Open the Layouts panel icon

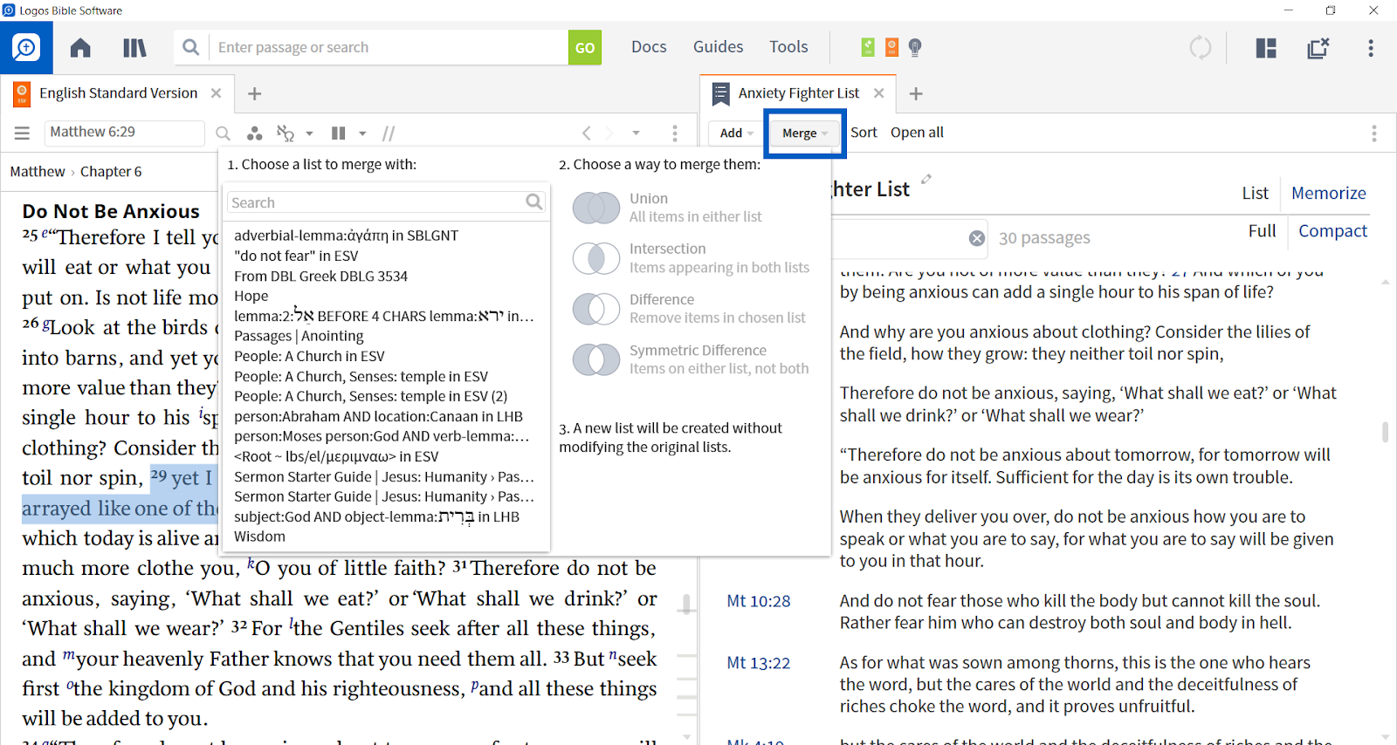[x=1266, y=48]
